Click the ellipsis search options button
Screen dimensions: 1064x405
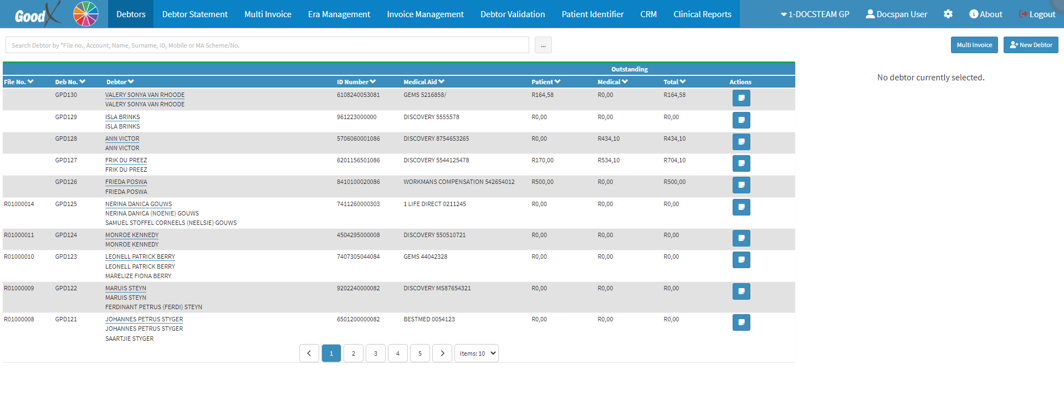tap(543, 45)
